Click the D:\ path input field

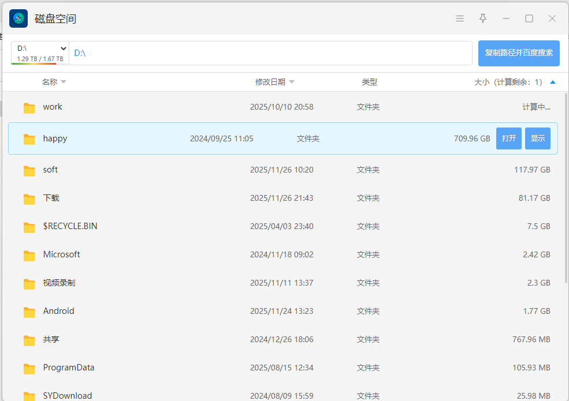click(x=272, y=53)
